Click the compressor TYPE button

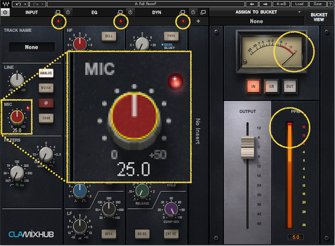pos(171,36)
